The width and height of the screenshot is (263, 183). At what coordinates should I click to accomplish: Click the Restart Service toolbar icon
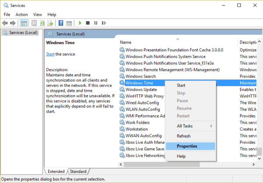[104, 22]
